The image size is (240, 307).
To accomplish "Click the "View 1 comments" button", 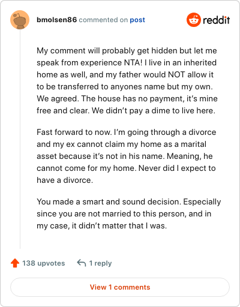I will click(120, 287).
